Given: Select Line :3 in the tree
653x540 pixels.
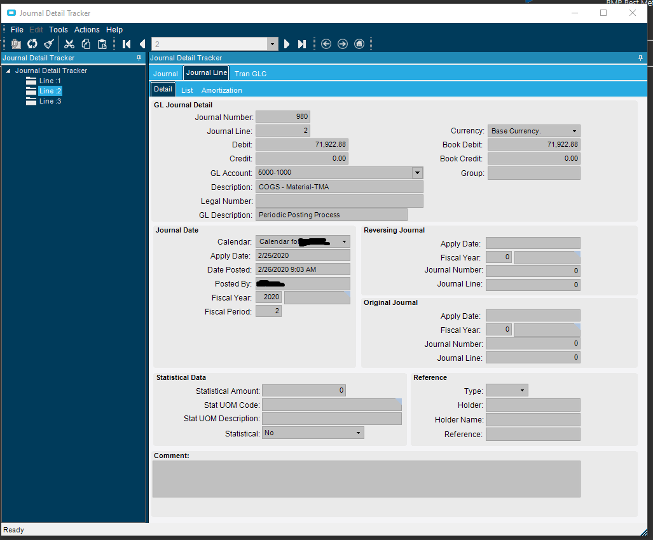Looking at the screenshot, I should point(50,101).
